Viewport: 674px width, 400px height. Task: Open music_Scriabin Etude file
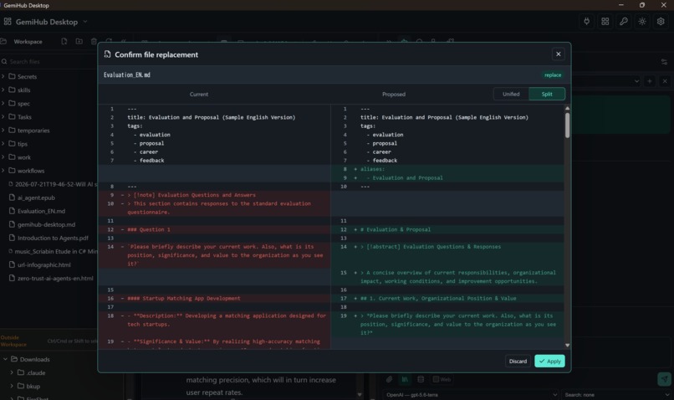(53, 251)
